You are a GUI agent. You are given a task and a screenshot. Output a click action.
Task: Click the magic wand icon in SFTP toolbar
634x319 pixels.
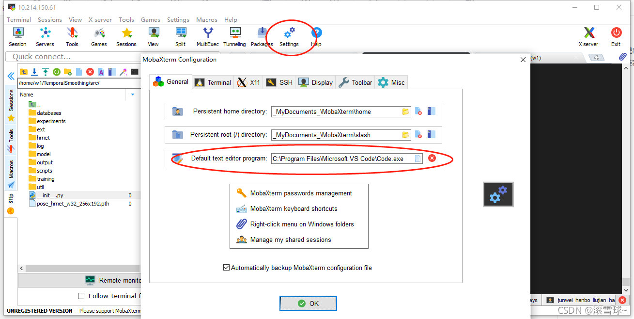(x=124, y=72)
